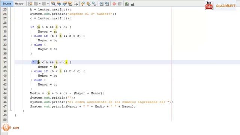Toggle Highlight Search icon
This screenshot has width=240, height=135.
(x=70, y=4)
